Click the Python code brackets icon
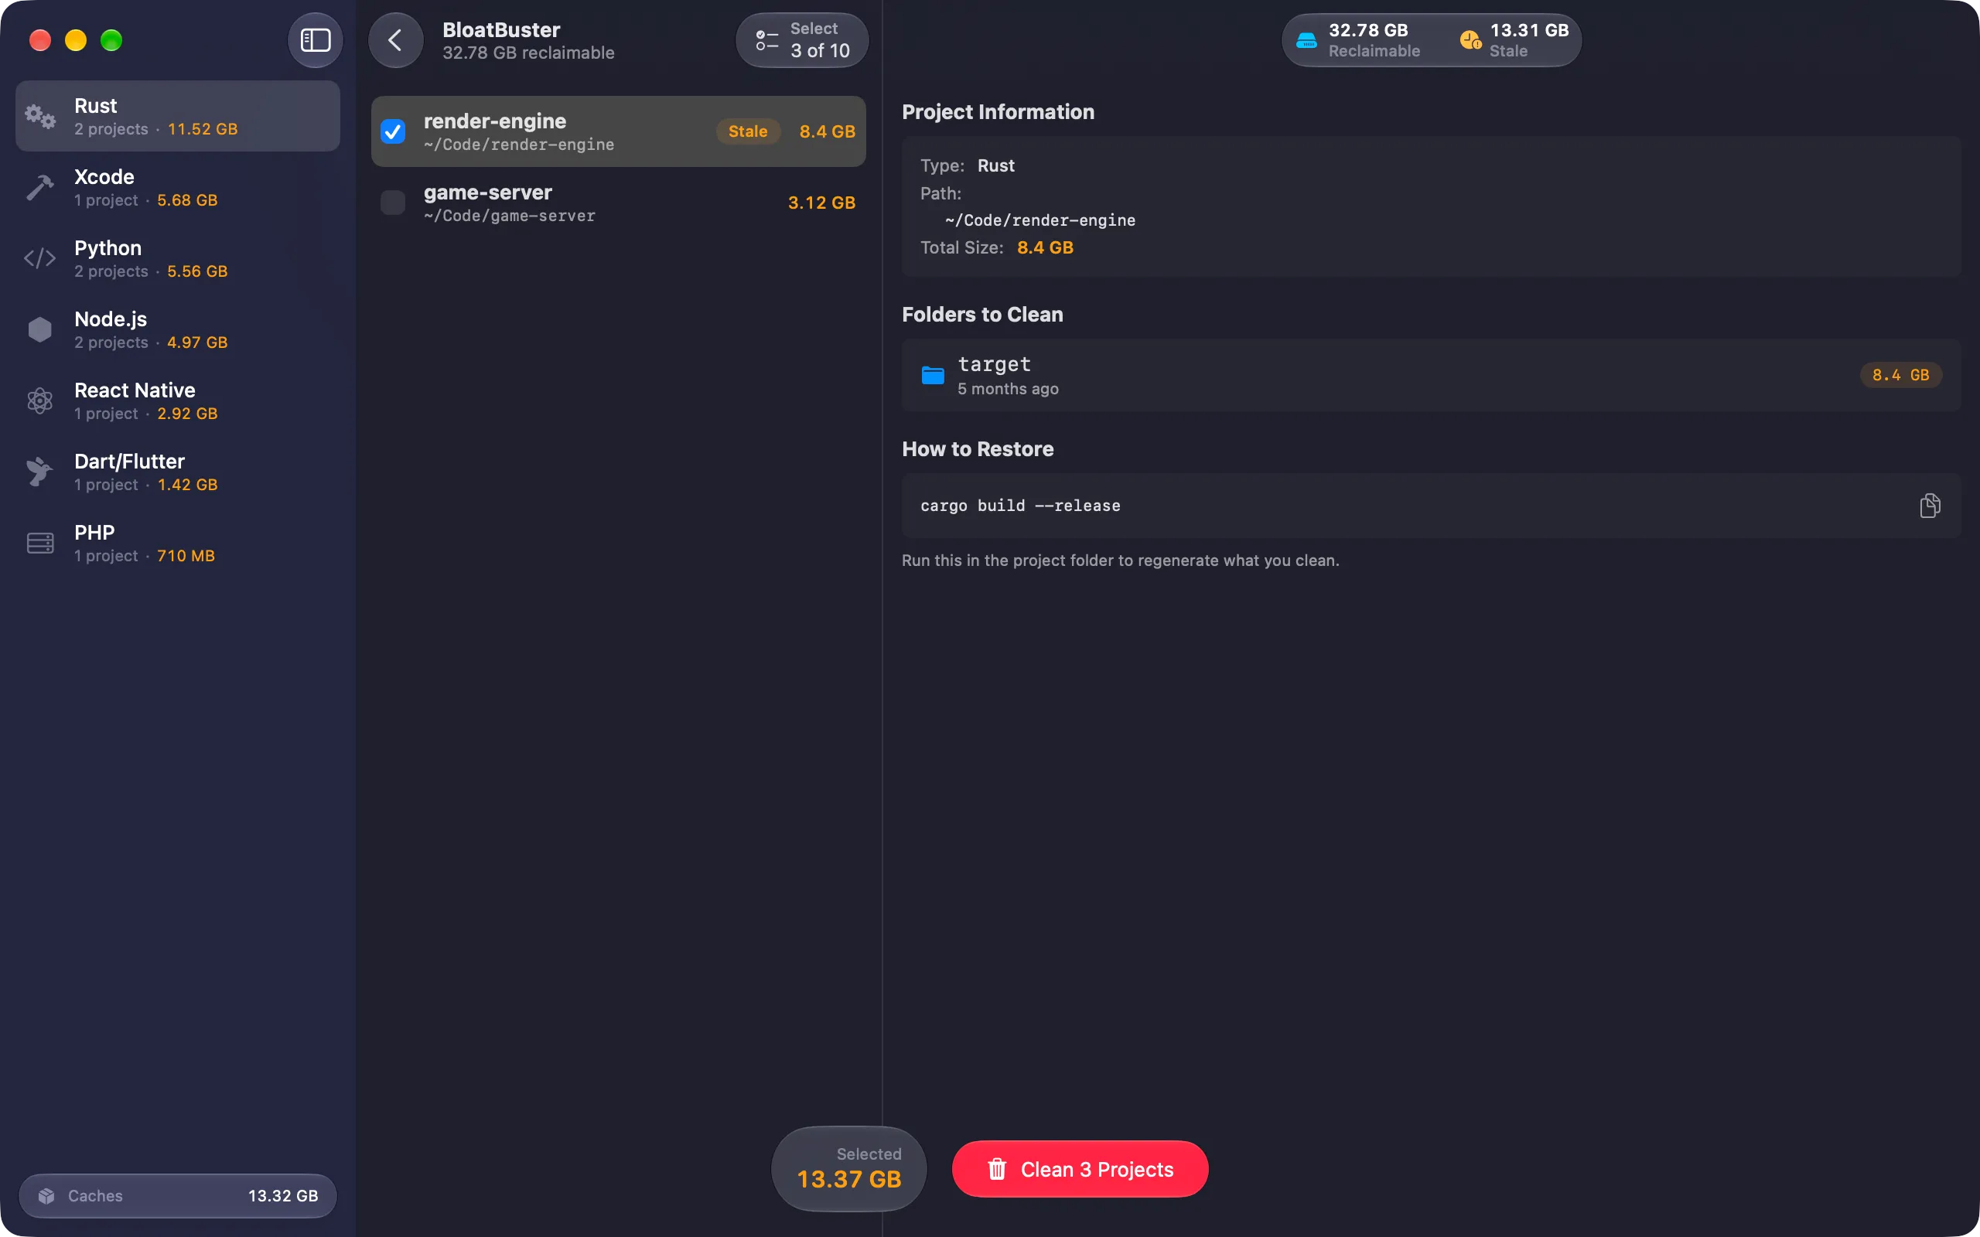 click(40, 258)
